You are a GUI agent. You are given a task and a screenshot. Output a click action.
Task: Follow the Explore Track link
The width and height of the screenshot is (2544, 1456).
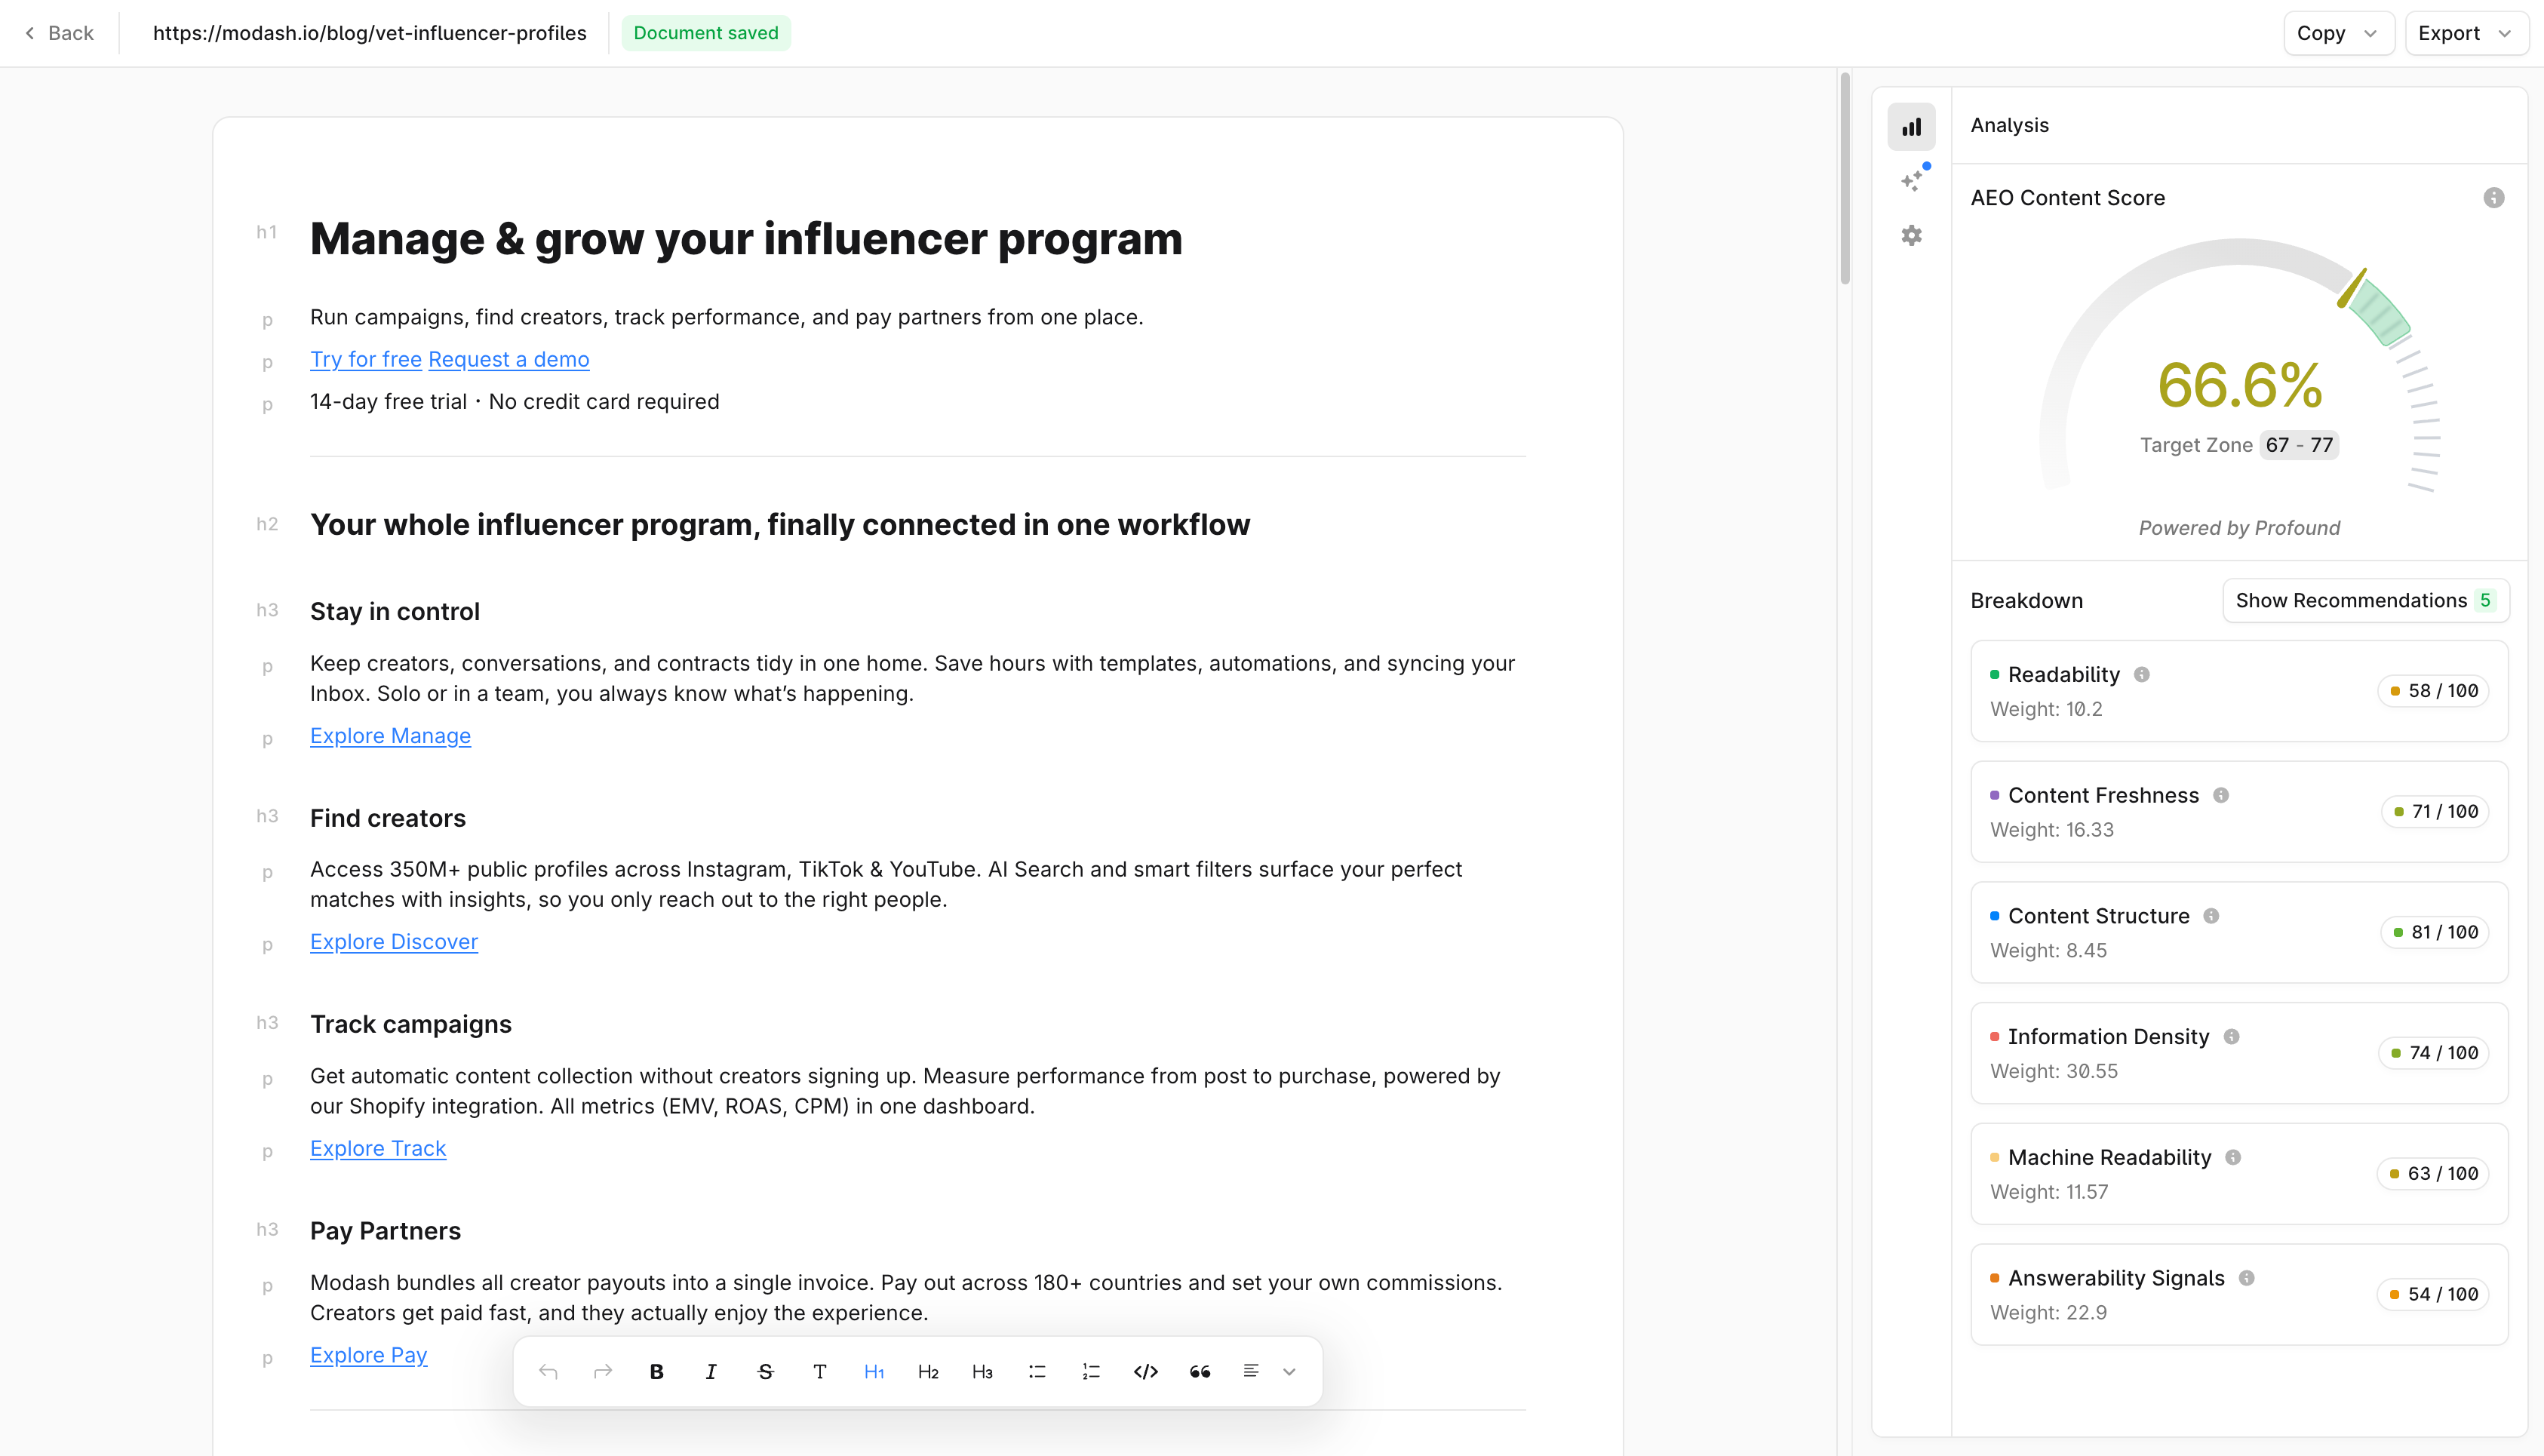click(378, 1149)
